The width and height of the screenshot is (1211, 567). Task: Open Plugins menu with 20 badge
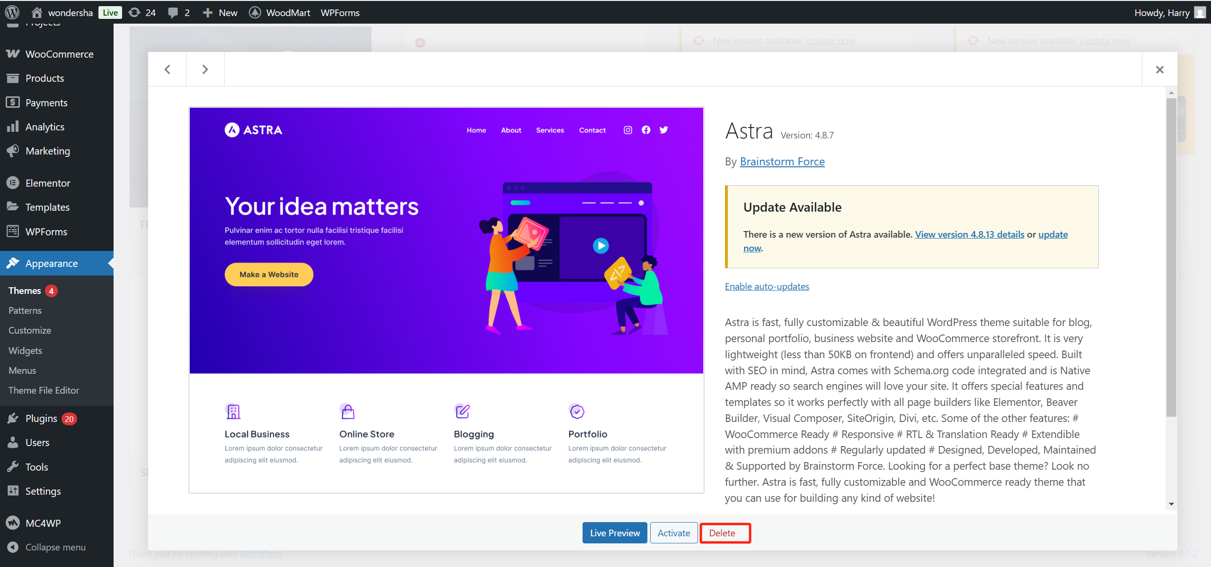pyautogui.click(x=42, y=419)
